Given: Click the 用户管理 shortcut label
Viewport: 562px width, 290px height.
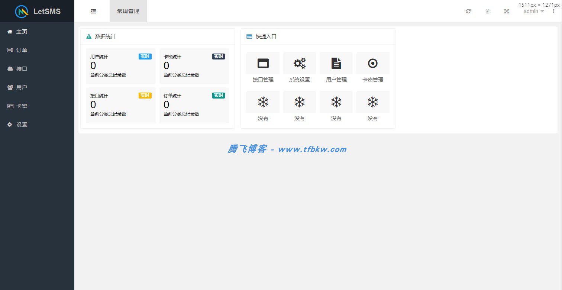Looking at the screenshot, I should [x=336, y=80].
